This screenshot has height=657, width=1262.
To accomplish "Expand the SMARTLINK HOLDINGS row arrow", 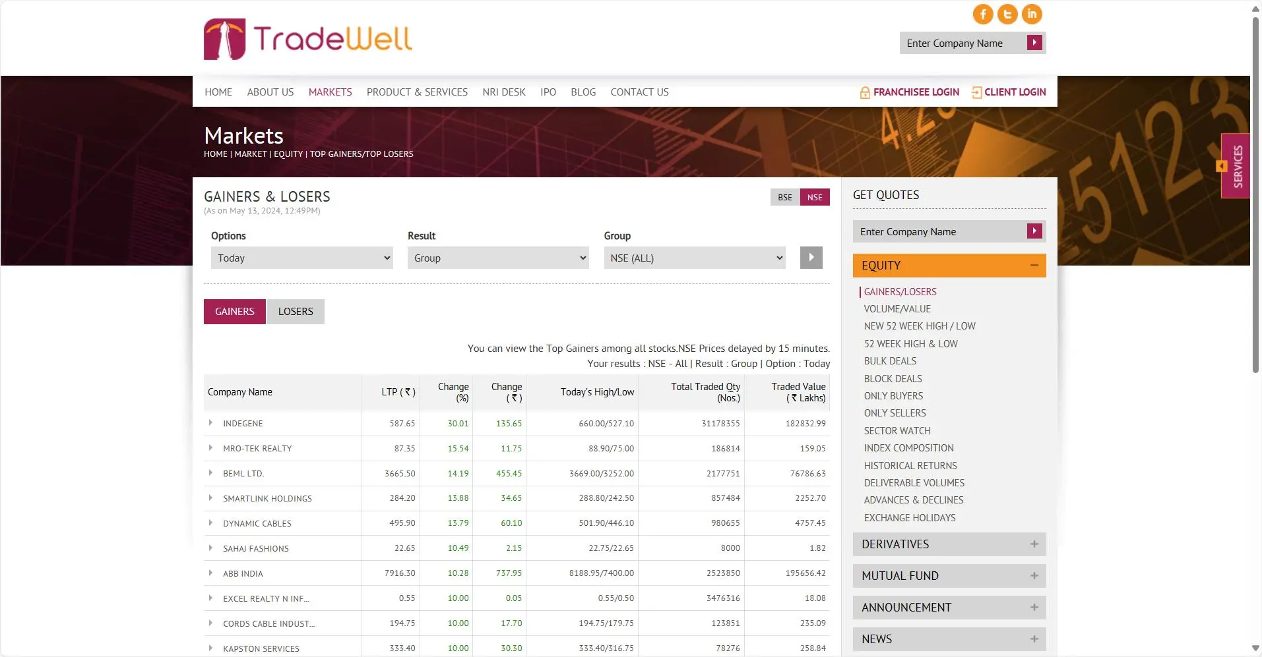I will 210,498.
